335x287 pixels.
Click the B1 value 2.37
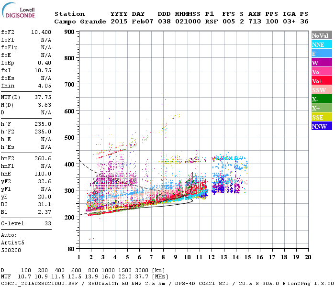[x=45, y=212]
